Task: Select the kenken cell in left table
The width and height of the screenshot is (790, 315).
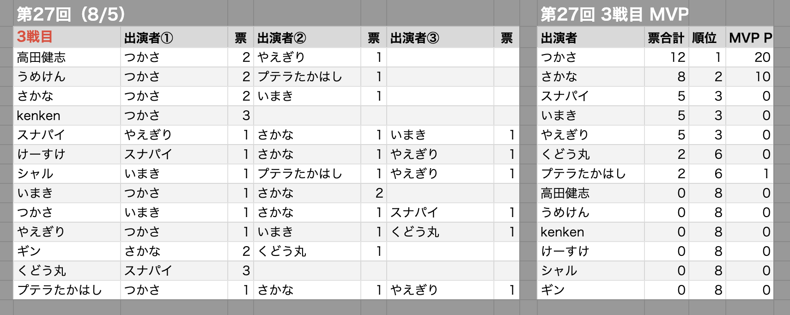Action: [67, 115]
